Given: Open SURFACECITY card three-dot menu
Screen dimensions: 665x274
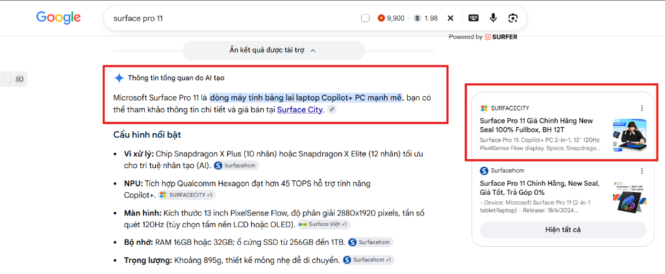Looking at the screenshot, I should tap(642, 108).
